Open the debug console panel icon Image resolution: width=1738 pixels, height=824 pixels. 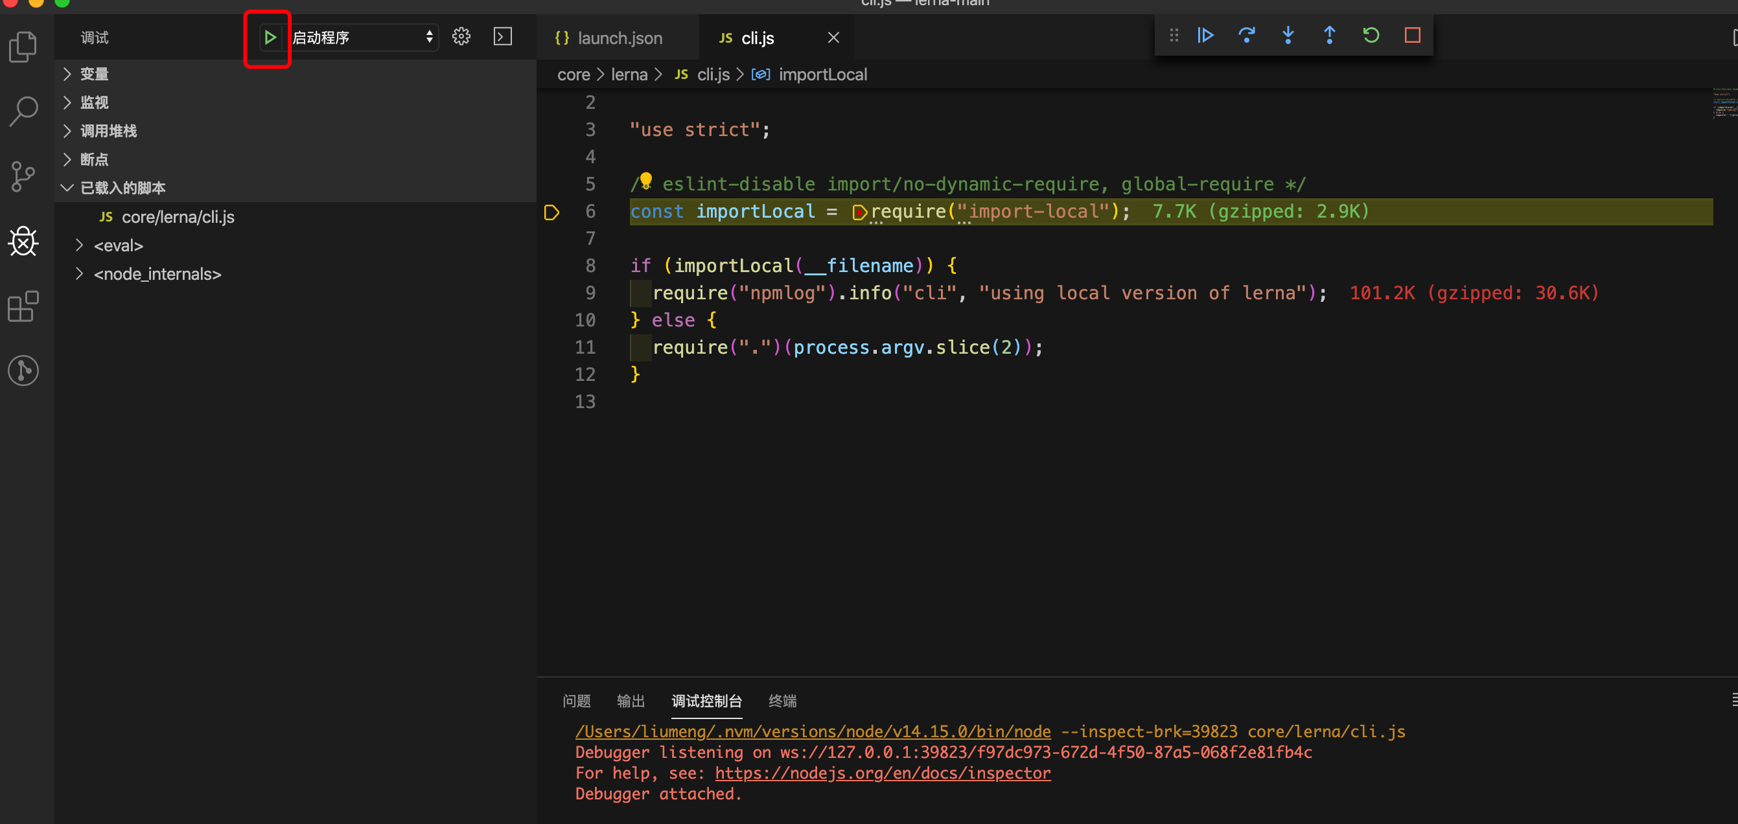[x=503, y=36]
